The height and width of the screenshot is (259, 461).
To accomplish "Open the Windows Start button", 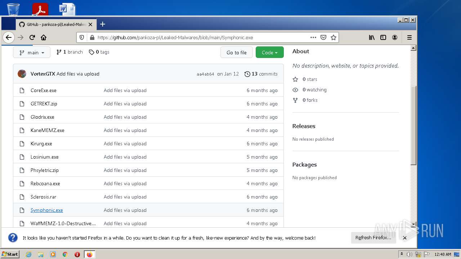I will pos(10,254).
